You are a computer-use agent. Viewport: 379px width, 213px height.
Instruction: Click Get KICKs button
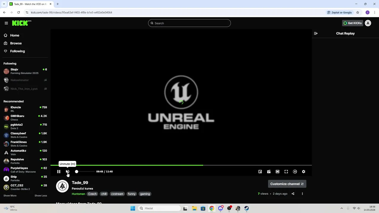coord(352,23)
